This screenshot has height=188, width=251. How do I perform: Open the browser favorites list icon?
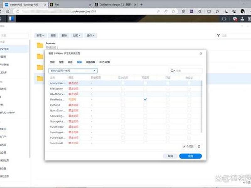tap(217, 11)
